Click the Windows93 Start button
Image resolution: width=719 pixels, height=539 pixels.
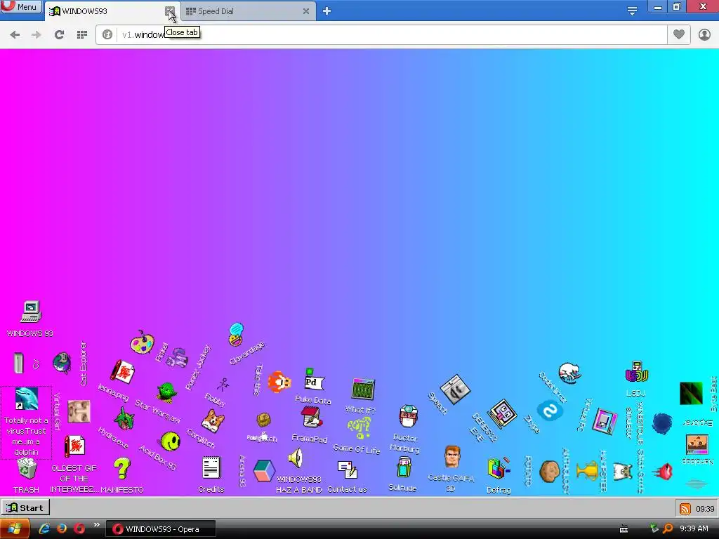pos(25,508)
